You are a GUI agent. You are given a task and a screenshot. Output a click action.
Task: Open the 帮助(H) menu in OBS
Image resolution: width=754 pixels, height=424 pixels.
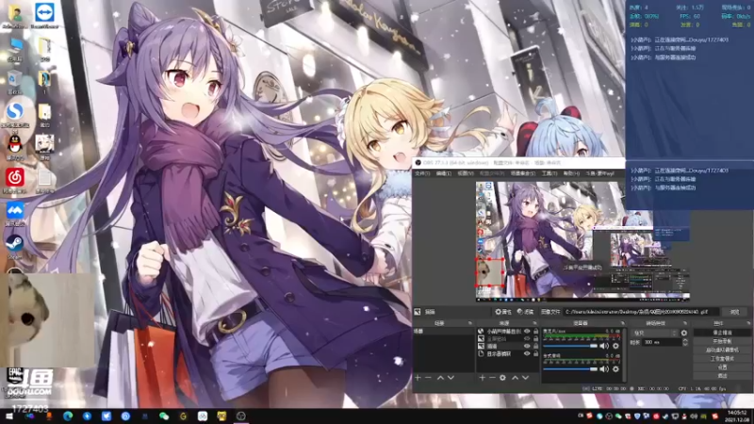571,173
